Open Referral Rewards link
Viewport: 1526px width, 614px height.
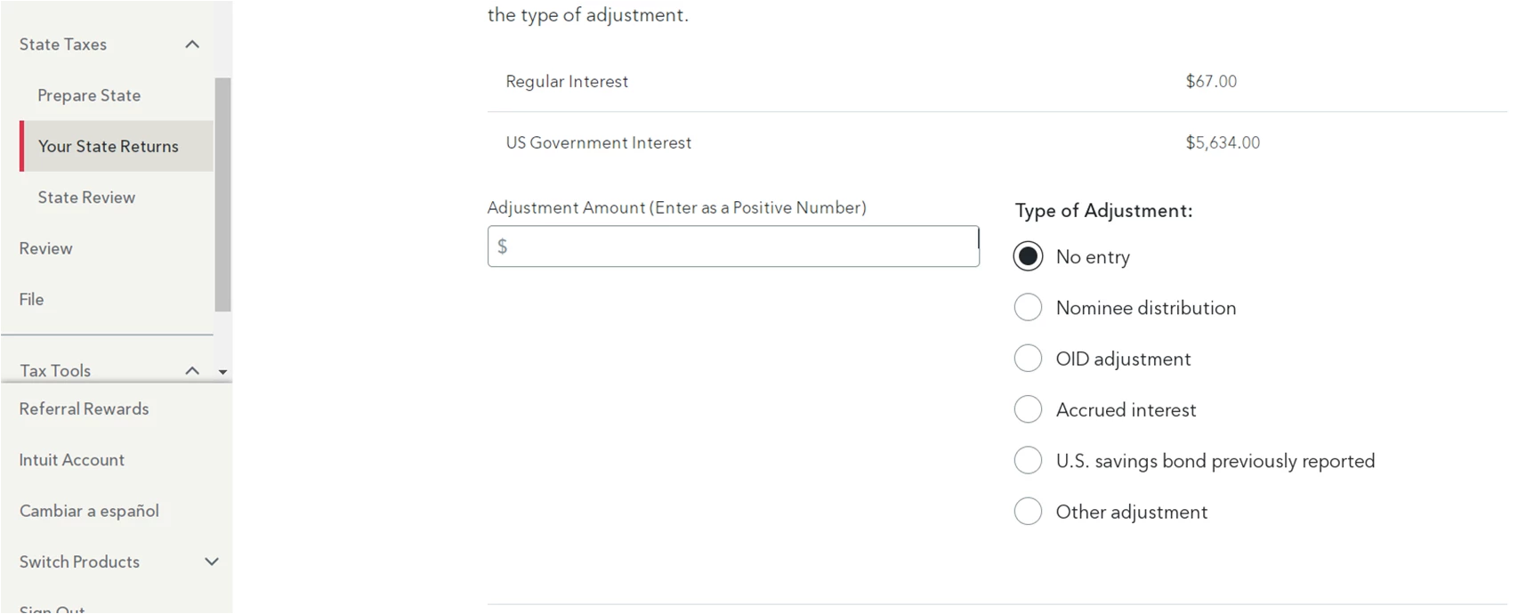(84, 408)
